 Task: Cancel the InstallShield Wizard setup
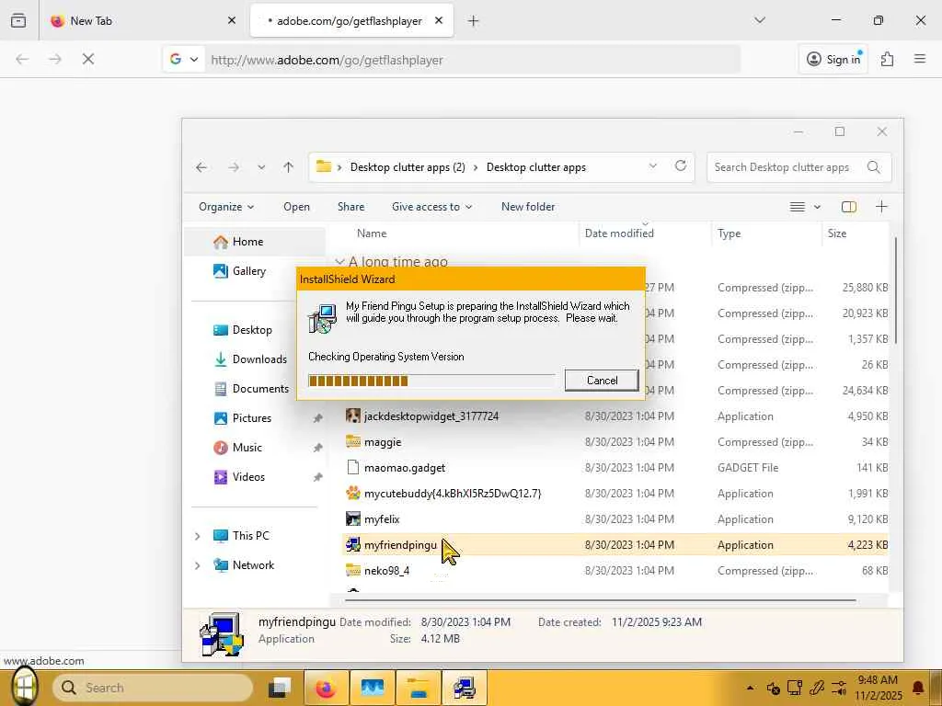(x=602, y=380)
